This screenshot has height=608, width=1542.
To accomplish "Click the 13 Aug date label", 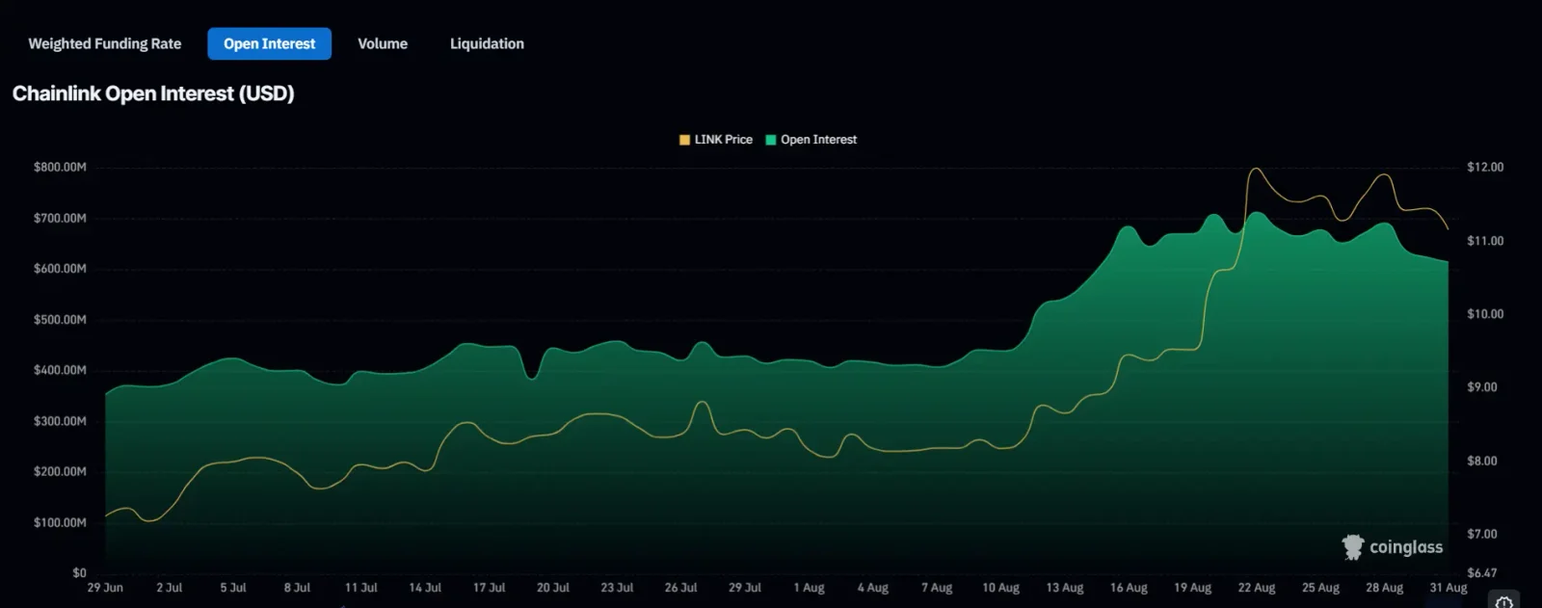I will (x=1065, y=588).
